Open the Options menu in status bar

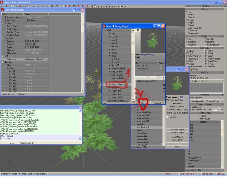point(4,174)
